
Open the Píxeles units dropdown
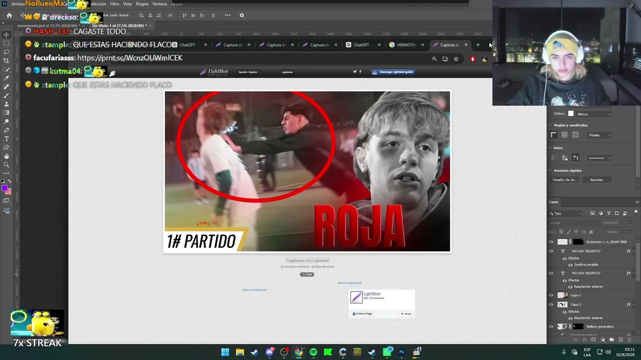pos(599,135)
